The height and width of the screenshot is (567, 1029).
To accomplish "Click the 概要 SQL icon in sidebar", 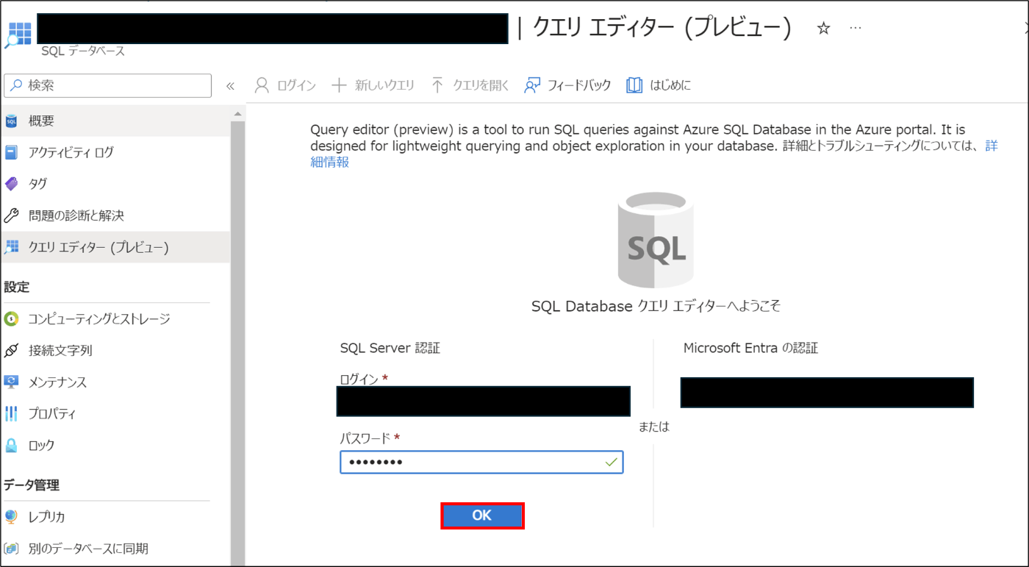I will point(11,121).
